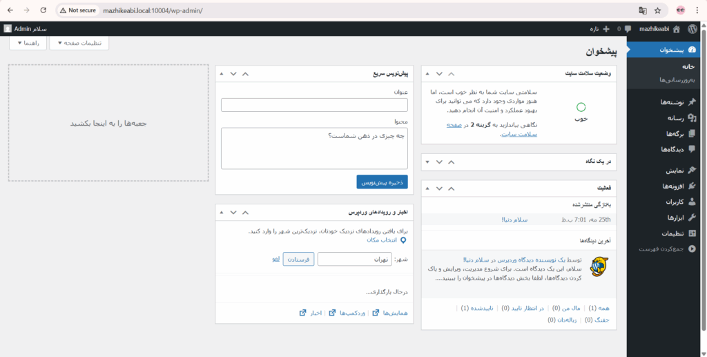Filter comments by همه (1)
The image size is (707, 357).
click(599, 308)
